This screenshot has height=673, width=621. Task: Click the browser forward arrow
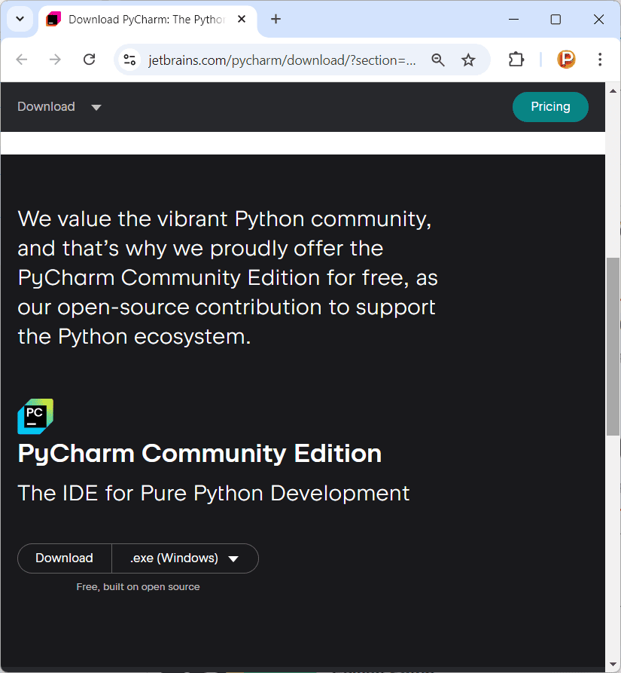55,60
